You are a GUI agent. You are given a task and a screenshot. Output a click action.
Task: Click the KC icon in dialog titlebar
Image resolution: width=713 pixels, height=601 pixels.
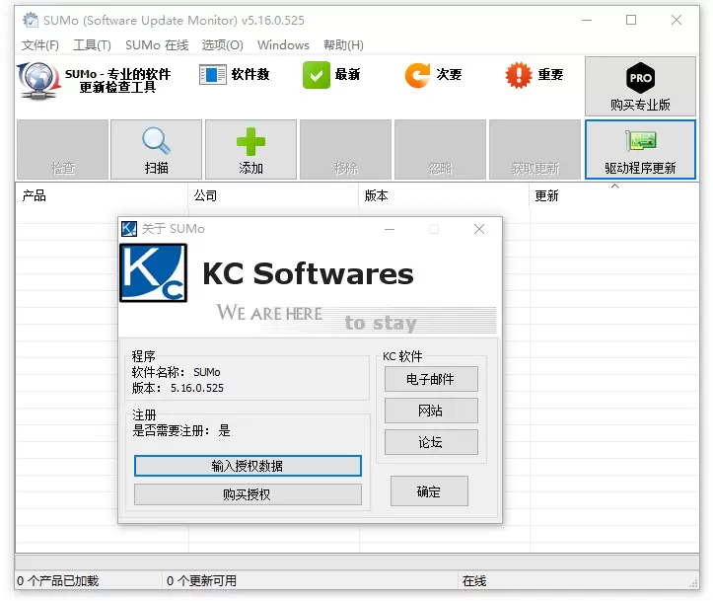129,228
